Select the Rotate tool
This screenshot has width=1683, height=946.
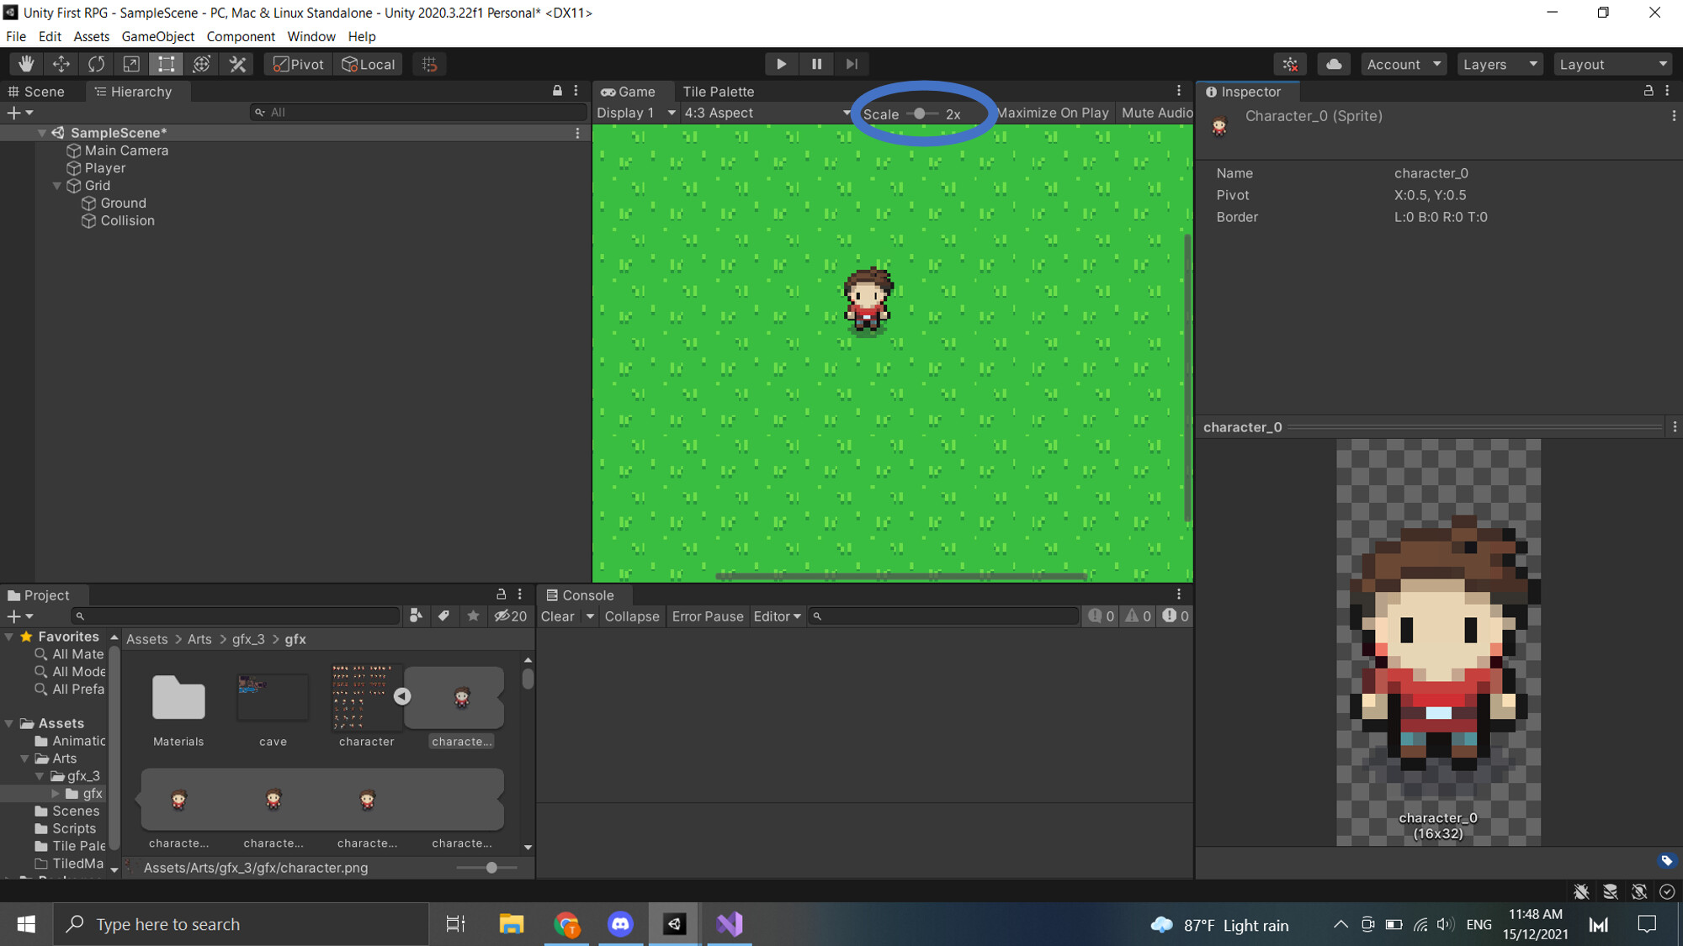point(96,63)
